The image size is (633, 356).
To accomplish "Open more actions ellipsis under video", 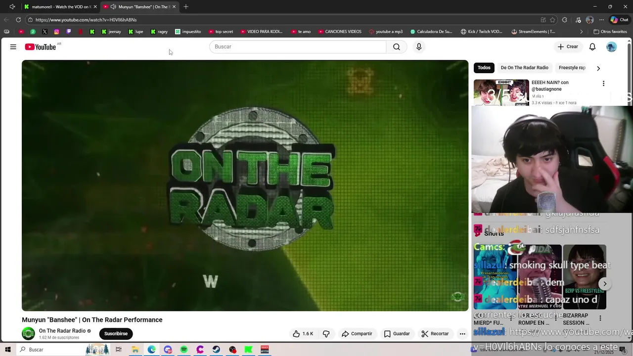I will pos(462,334).
